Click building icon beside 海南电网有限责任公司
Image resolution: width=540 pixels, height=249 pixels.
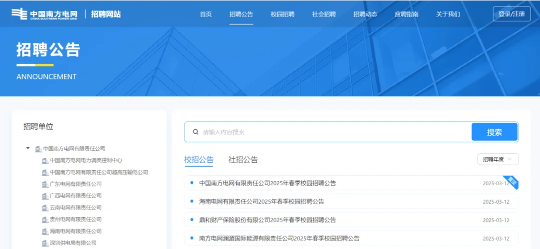pyautogui.click(x=45, y=232)
